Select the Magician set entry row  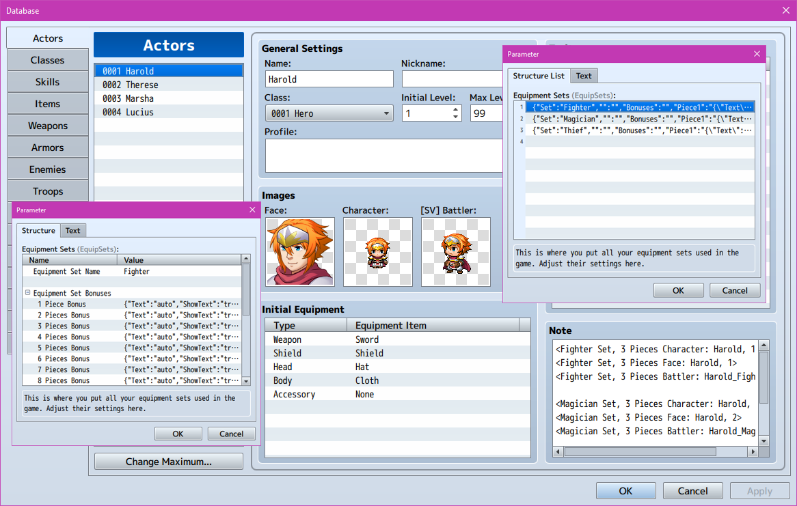tap(639, 119)
